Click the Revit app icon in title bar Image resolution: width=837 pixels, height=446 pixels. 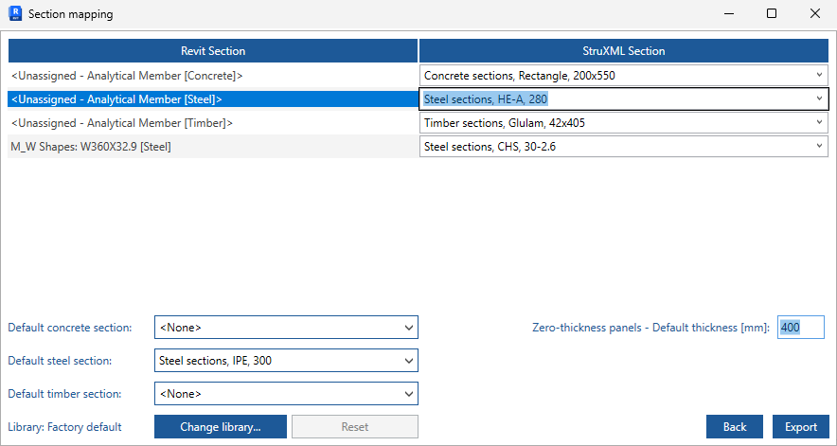[15, 13]
